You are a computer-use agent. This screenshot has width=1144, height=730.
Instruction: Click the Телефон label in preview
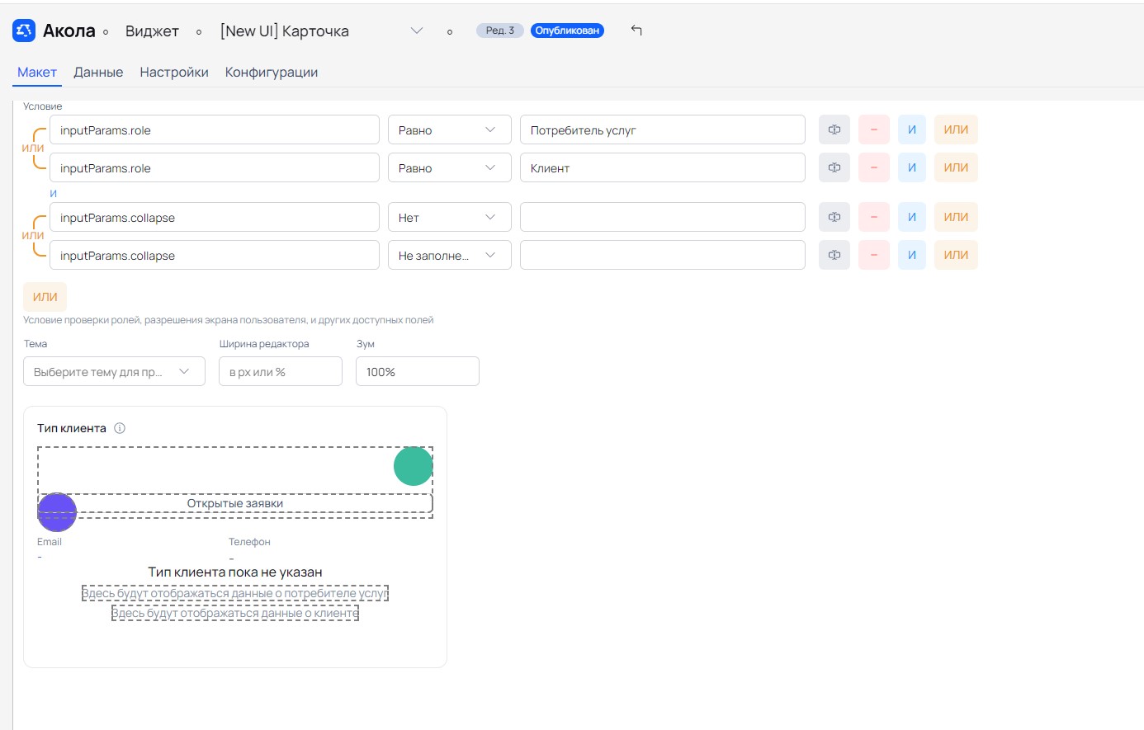coord(249,542)
